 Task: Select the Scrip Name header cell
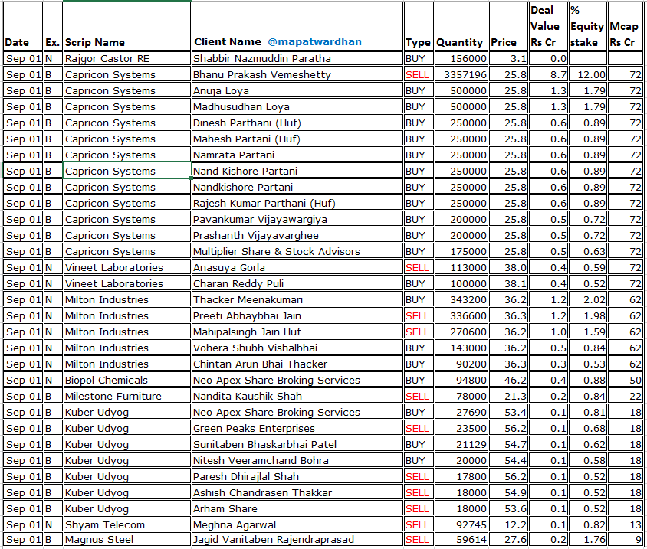pyautogui.click(x=127, y=26)
